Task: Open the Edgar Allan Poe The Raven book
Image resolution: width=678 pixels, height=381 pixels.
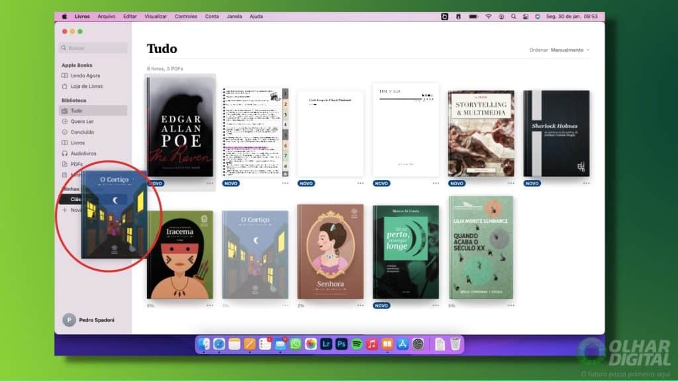Action: (180, 127)
